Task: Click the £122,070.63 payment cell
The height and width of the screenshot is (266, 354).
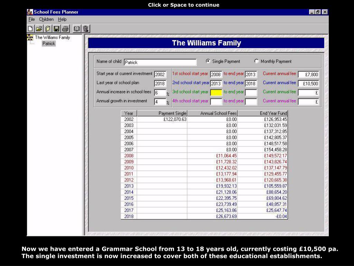Action: [x=162, y=119]
